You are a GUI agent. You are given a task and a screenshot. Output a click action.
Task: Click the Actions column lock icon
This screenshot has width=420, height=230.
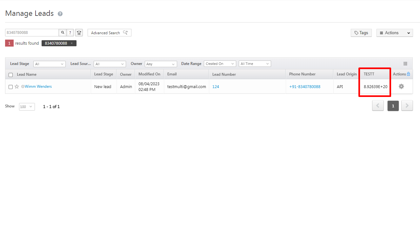tap(409, 74)
